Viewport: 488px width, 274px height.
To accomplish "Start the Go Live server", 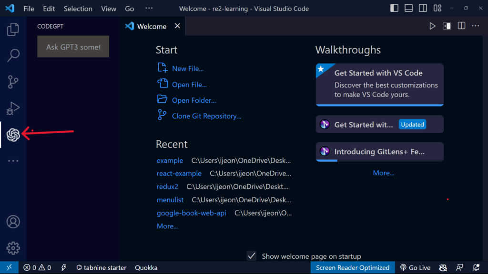I will pyautogui.click(x=415, y=267).
